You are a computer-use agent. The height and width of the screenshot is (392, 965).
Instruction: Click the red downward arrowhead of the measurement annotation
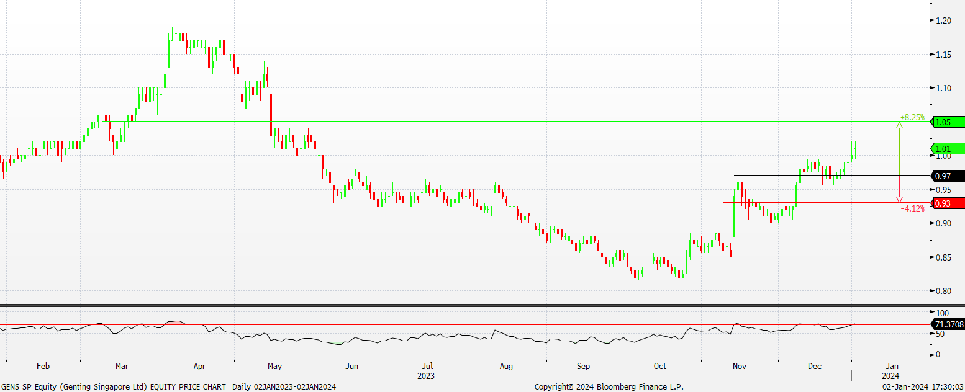click(899, 200)
